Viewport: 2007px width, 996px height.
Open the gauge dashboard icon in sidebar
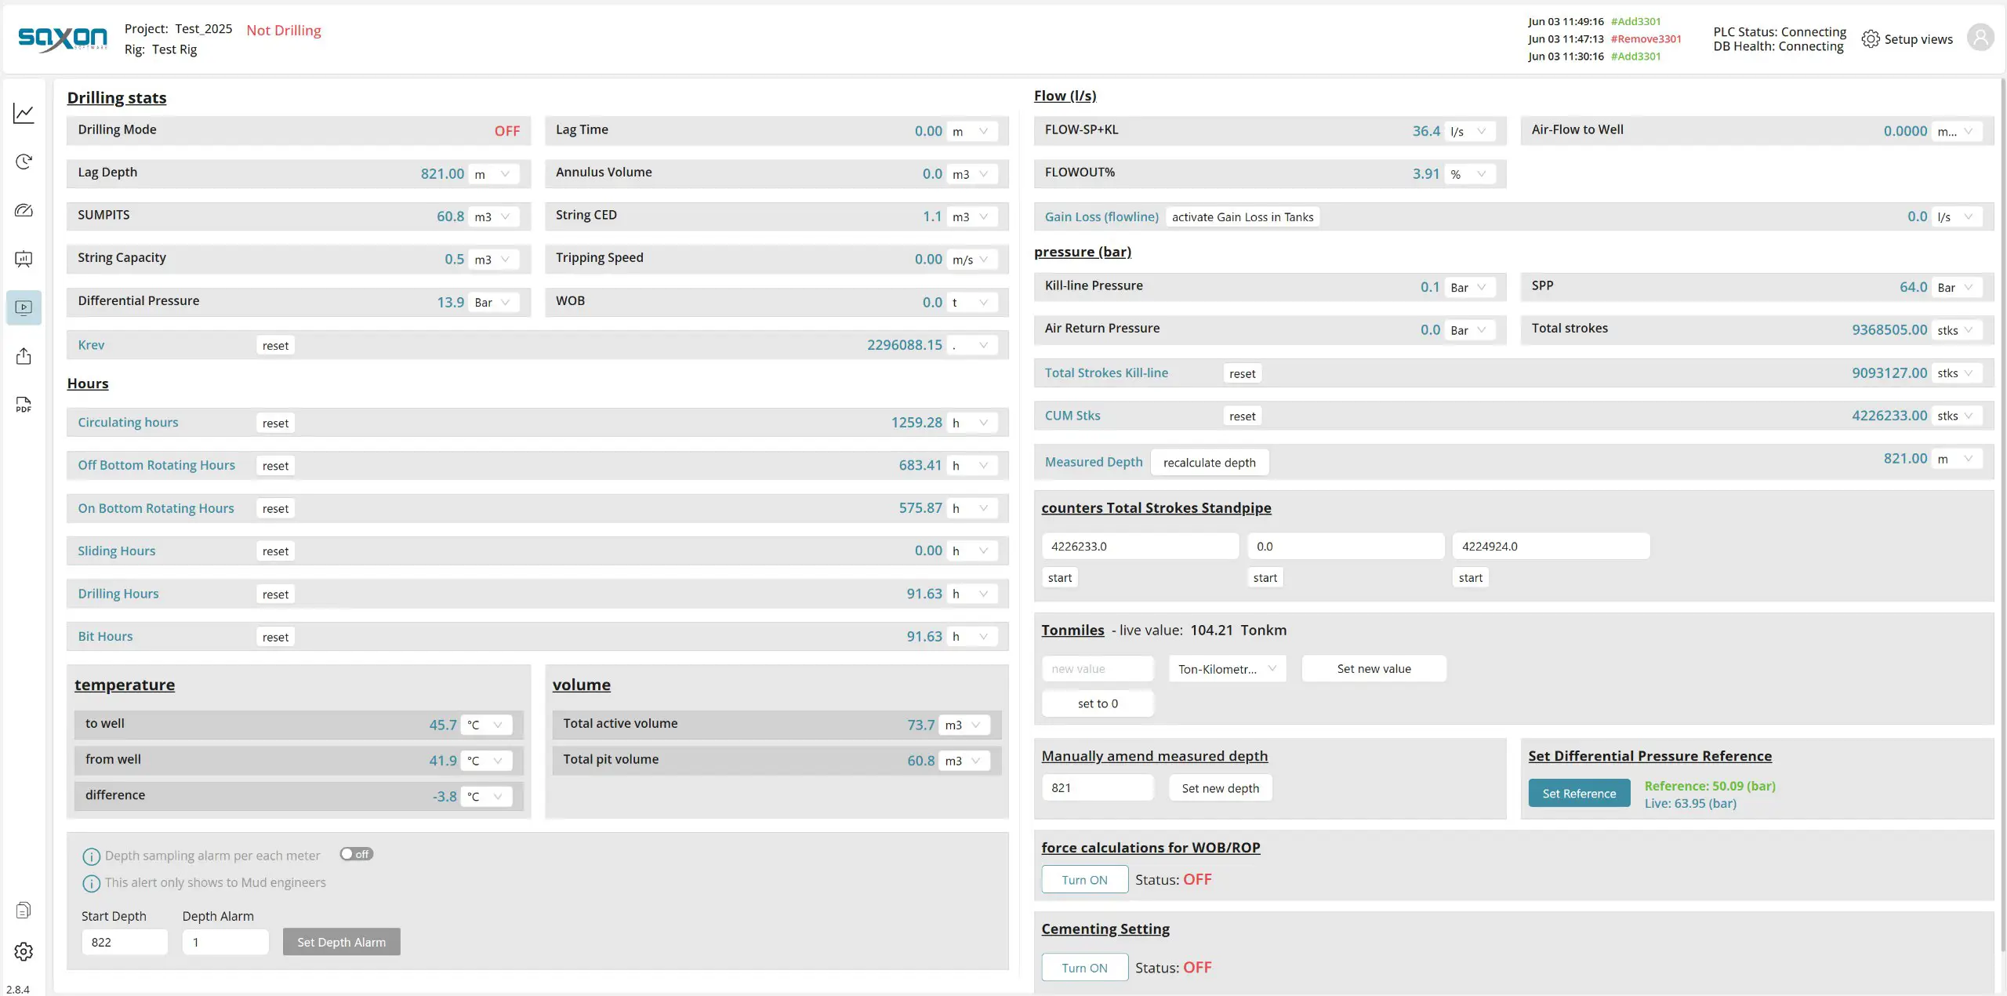24,211
